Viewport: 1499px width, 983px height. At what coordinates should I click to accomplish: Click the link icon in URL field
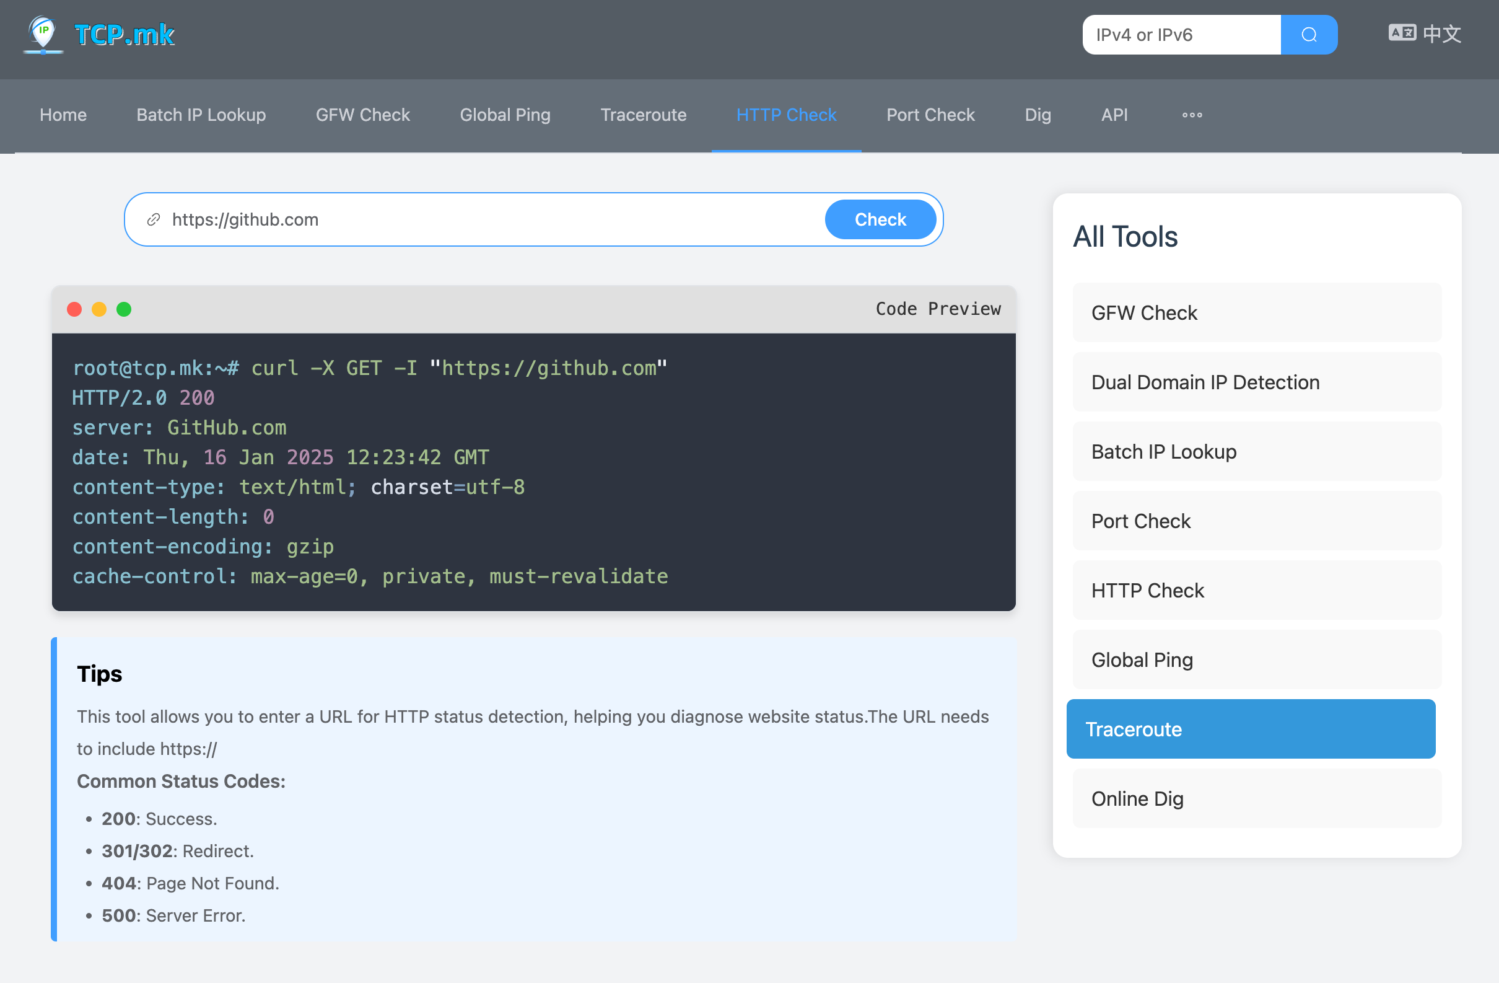153,219
